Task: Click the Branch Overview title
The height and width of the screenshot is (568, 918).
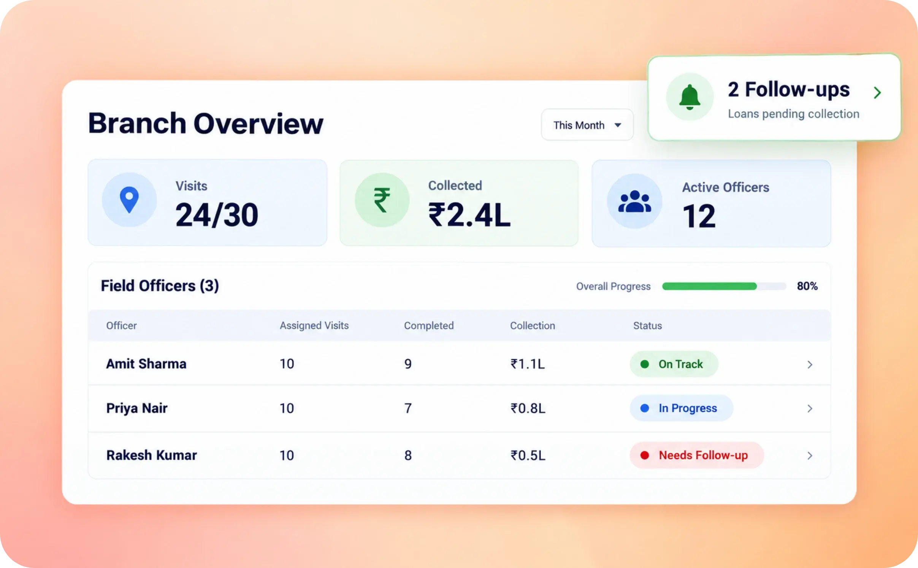Action: [x=206, y=124]
